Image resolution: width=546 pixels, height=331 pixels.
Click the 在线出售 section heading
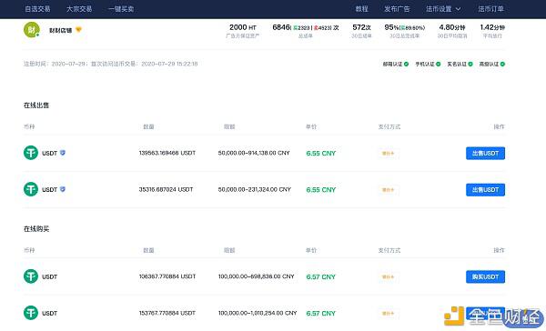36,105
